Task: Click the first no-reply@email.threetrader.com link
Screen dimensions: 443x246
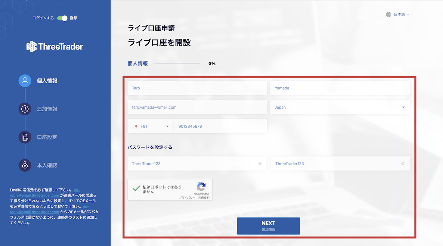Action: [34, 196]
